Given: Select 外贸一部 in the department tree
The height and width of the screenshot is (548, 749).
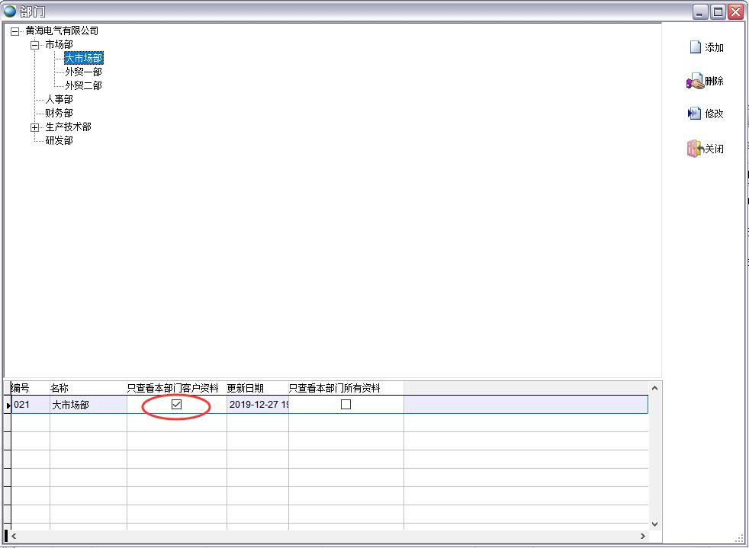Looking at the screenshot, I should click(83, 72).
